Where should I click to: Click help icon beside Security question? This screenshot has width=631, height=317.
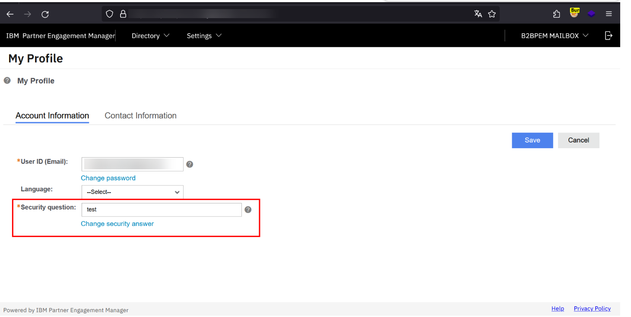pos(248,209)
